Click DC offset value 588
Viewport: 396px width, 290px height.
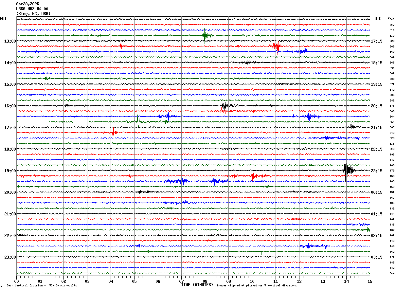click(392, 79)
